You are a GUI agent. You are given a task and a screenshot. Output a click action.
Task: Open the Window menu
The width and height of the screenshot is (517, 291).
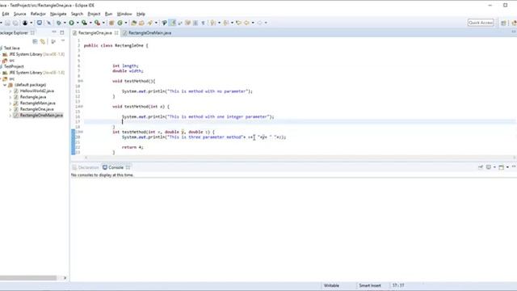[x=124, y=14]
